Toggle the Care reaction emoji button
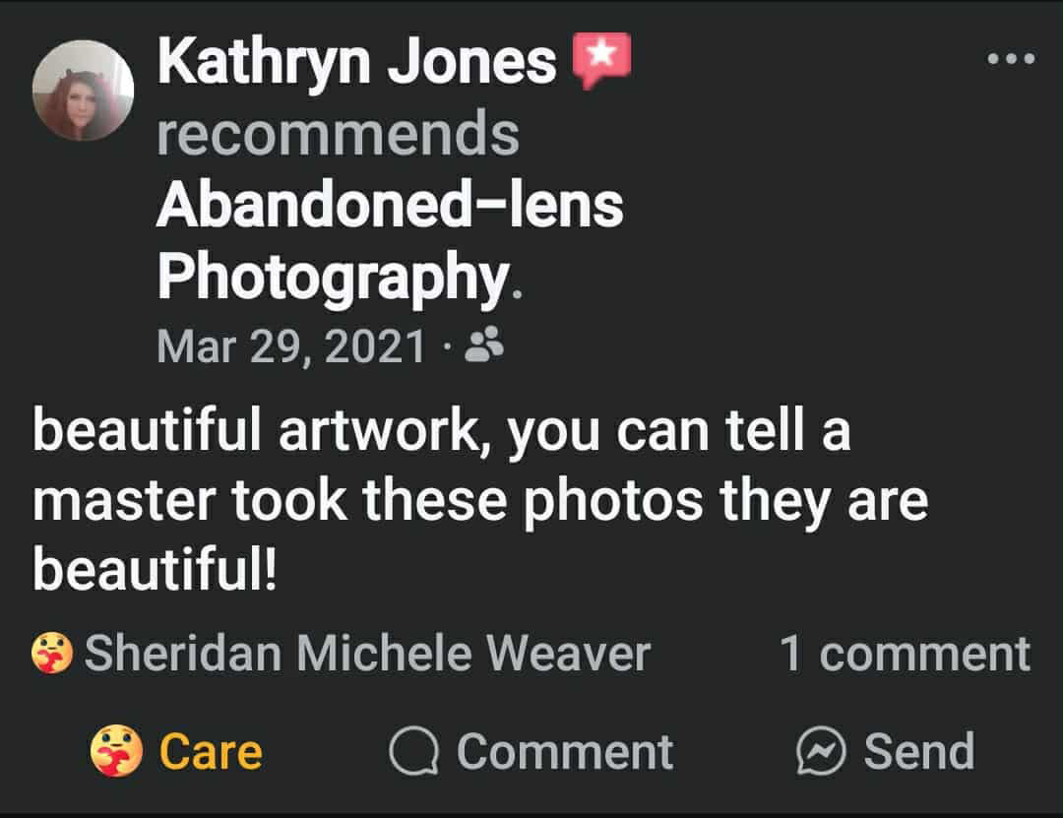 tap(116, 752)
